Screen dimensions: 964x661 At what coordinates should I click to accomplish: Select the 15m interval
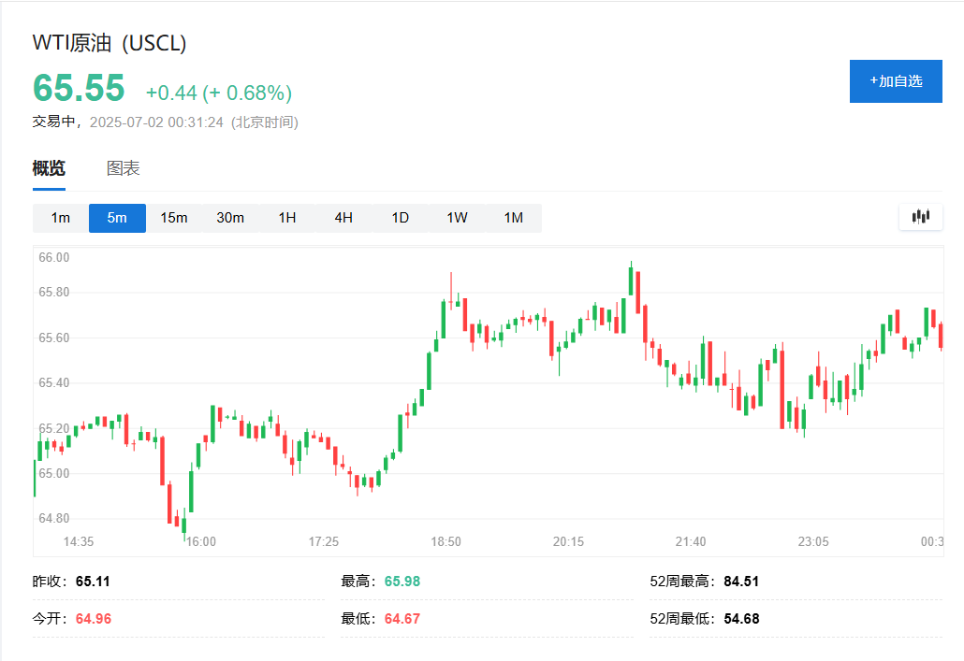[174, 218]
